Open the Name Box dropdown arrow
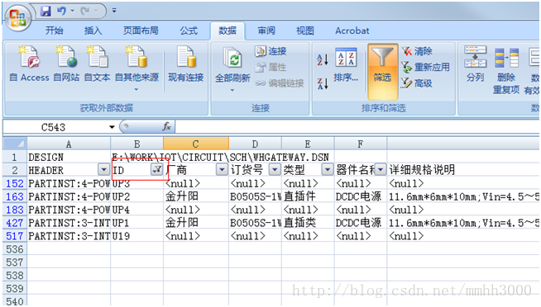541x307 pixels. tap(112, 127)
